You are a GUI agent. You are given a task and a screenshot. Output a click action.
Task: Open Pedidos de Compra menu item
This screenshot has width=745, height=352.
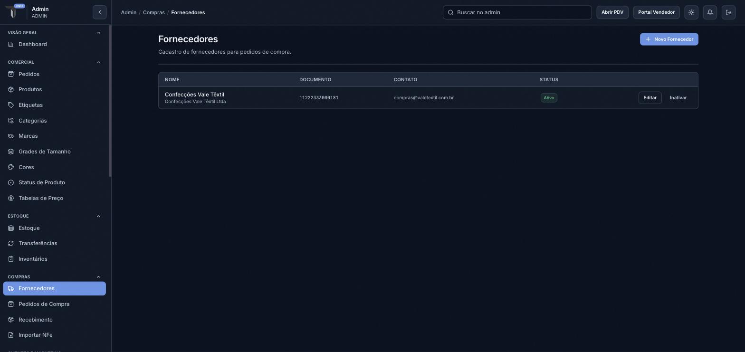(x=54, y=304)
